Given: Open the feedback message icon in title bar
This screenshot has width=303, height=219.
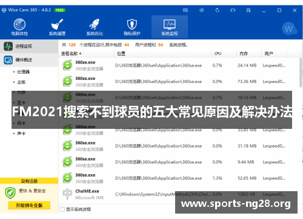Looking at the screenshot, I should [185, 10].
